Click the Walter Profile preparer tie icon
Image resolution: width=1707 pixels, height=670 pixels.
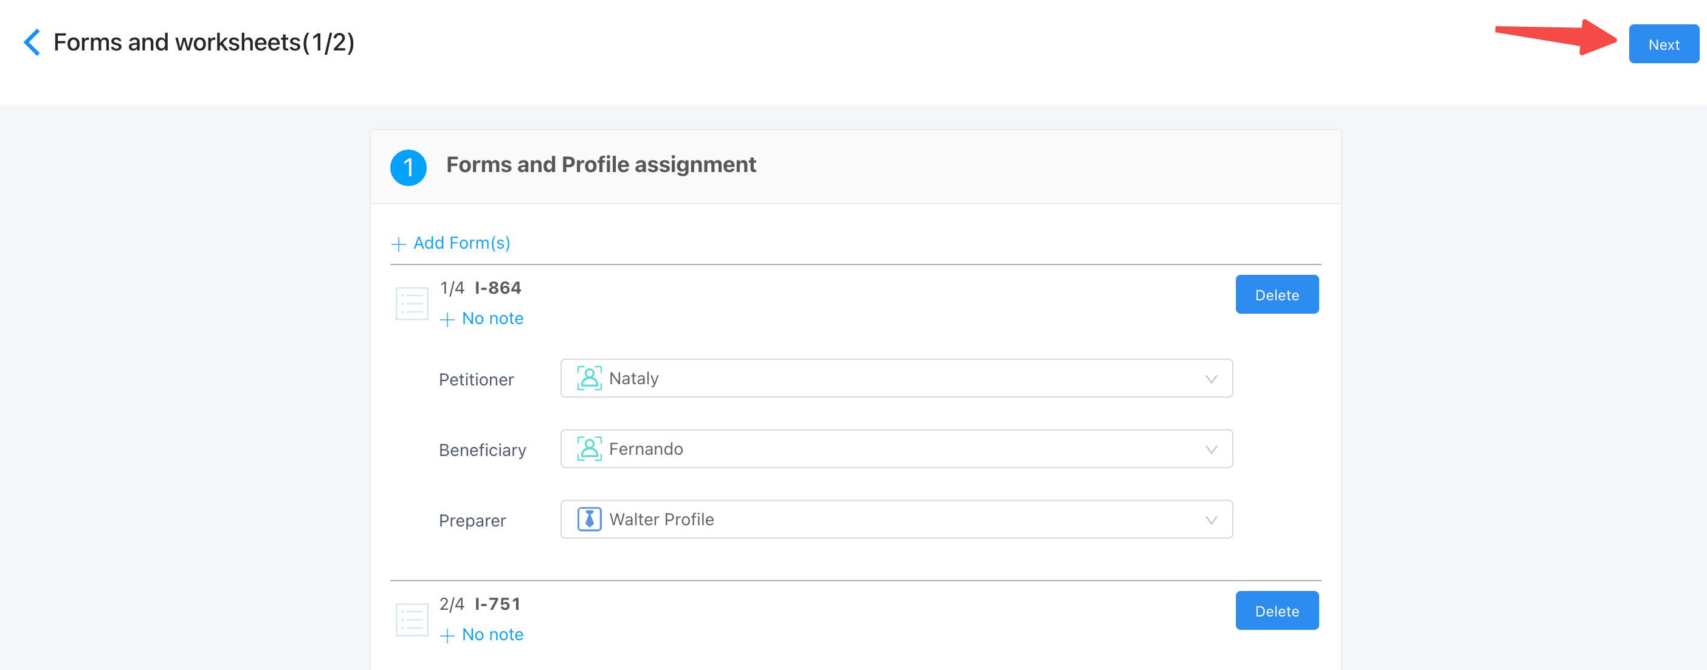click(x=588, y=520)
